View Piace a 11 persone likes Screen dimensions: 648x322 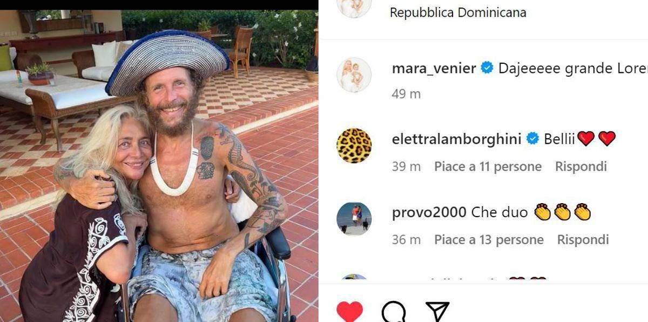tap(488, 166)
